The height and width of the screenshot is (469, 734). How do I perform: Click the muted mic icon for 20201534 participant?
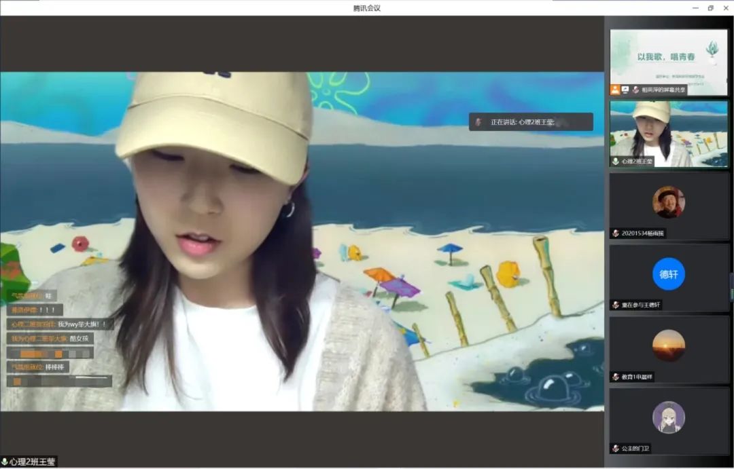coord(616,233)
